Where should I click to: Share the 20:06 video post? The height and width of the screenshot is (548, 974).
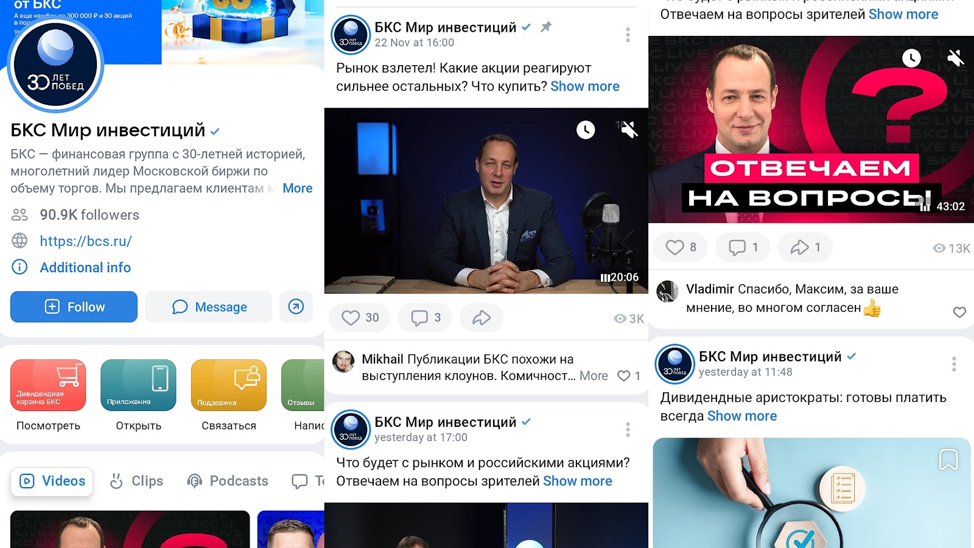pos(482,318)
